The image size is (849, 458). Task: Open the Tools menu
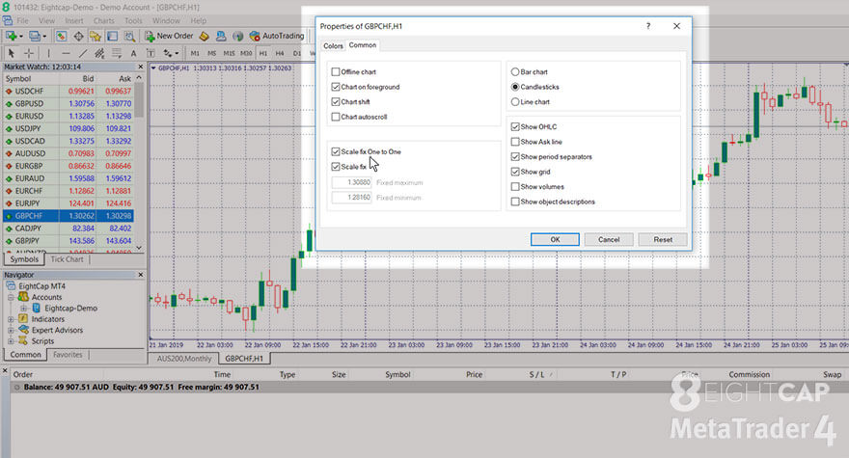133,20
